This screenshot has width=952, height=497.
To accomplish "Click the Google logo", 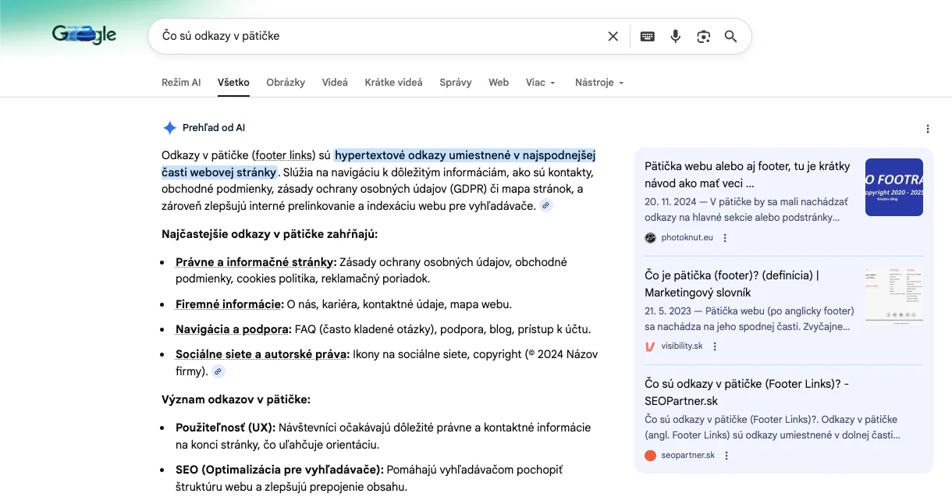I will pyautogui.click(x=84, y=34).
